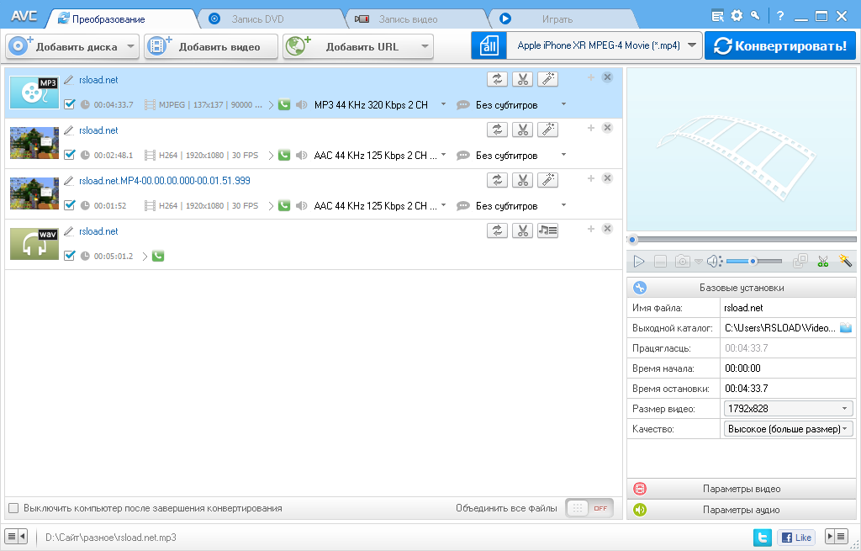Image resolution: width=861 pixels, height=551 pixels.
Task: Open magic wand effects for 00:02:48.1 video
Action: (547, 130)
